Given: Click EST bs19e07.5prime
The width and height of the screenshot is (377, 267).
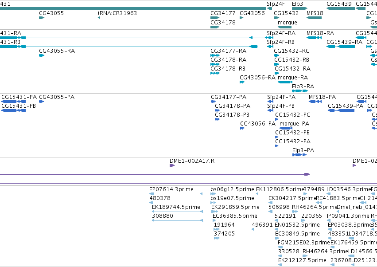Looking at the screenshot, I should click(232, 199).
